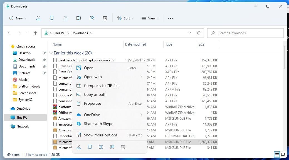Switch to large thumbnails view in the status bar
This screenshot has width=289, height=160.
(x=283, y=154)
